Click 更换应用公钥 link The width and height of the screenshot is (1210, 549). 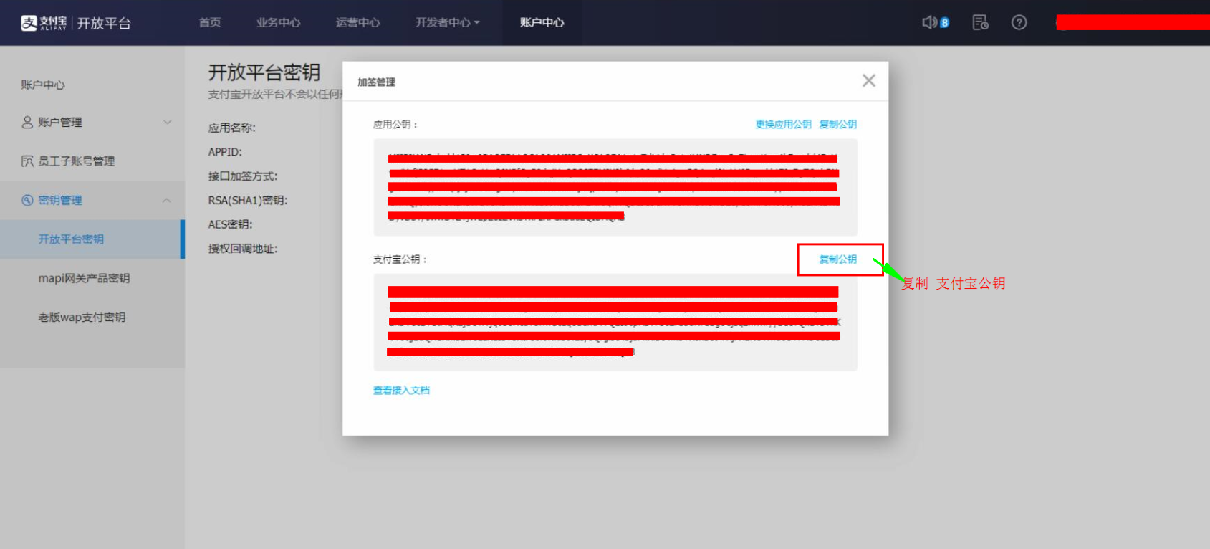pyautogui.click(x=783, y=124)
